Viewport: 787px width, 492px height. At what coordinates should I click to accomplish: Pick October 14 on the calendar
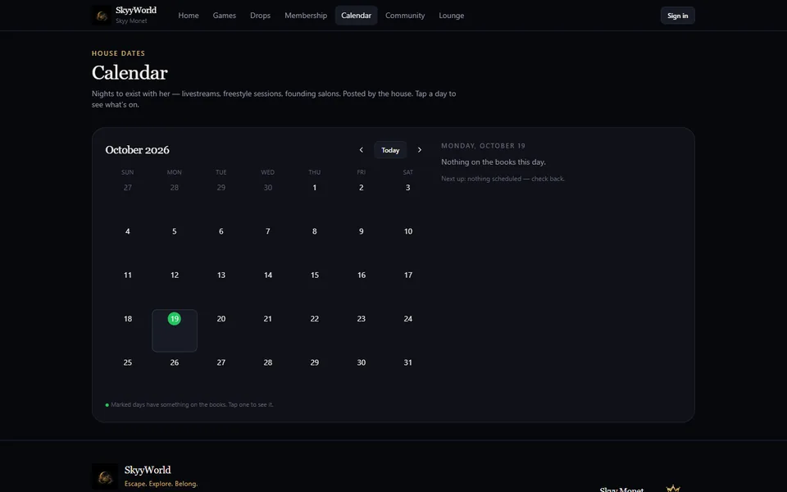pyautogui.click(x=267, y=287)
